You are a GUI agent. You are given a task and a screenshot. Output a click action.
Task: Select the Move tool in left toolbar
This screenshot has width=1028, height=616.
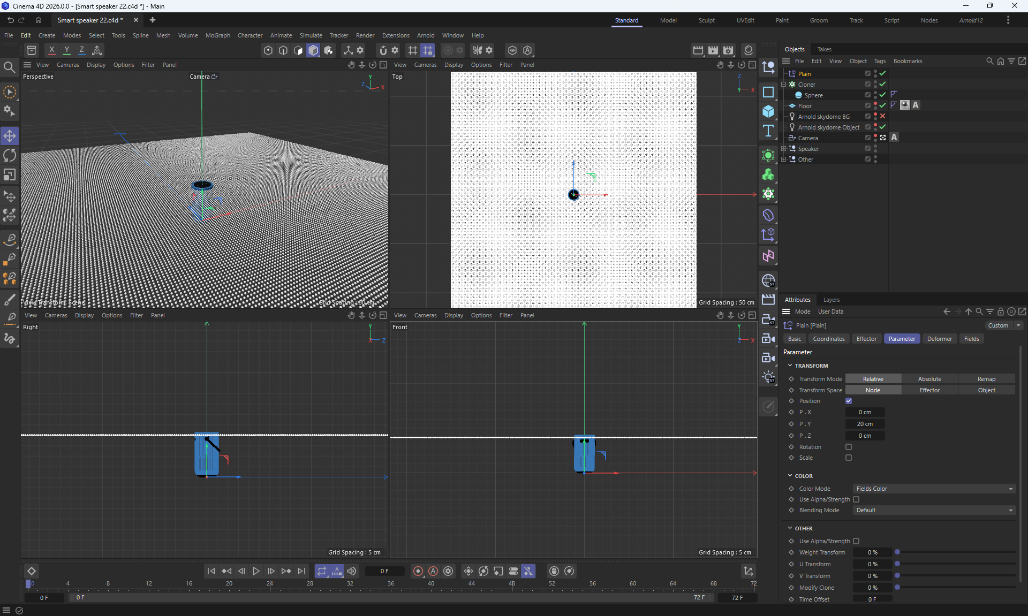coord(10,136)
